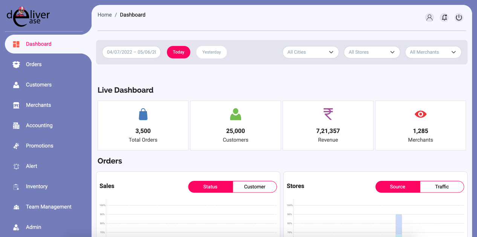Click the Home breadcrumb link
This screenshot has width=477, height=237.
(x=104, y=15)
